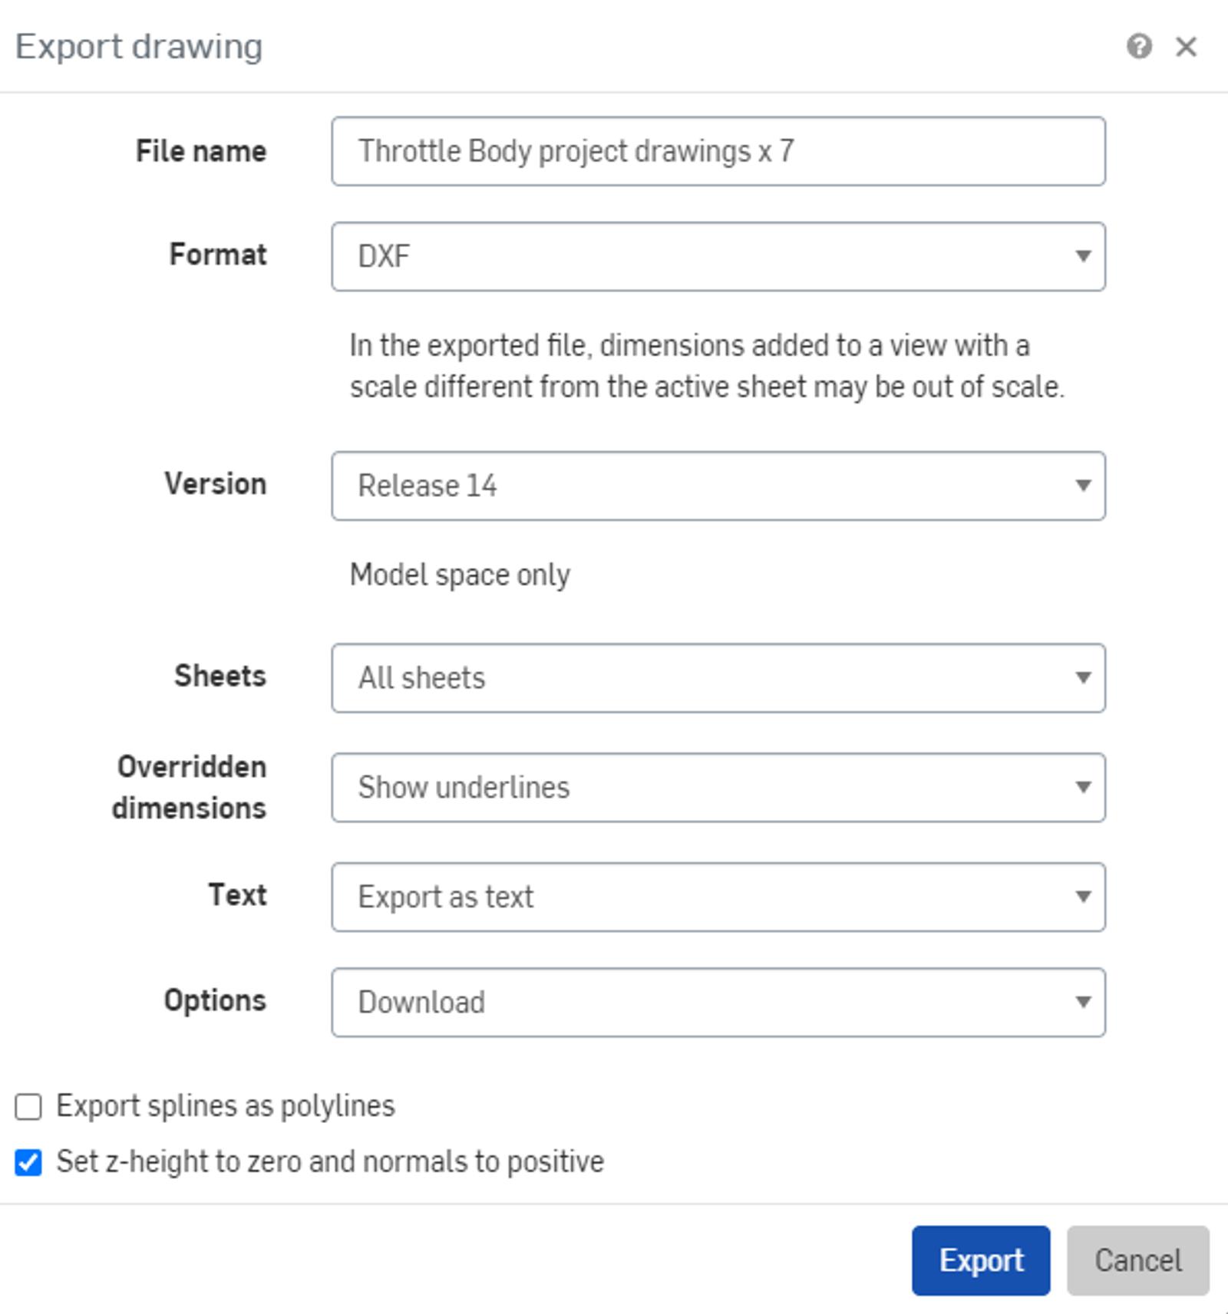Open the Version dropdown showing Release 14
Viewport: 1228px width, 1314px height.
pos(718,486)
